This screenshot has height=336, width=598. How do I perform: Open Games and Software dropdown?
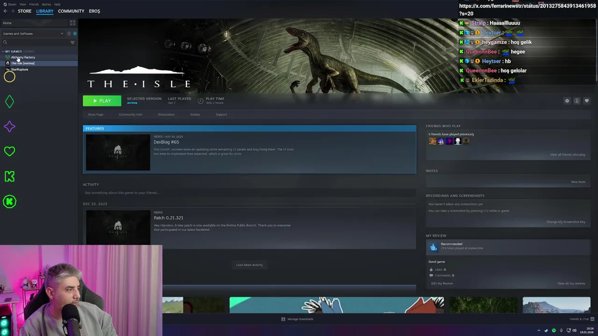[x=33, y=34]
